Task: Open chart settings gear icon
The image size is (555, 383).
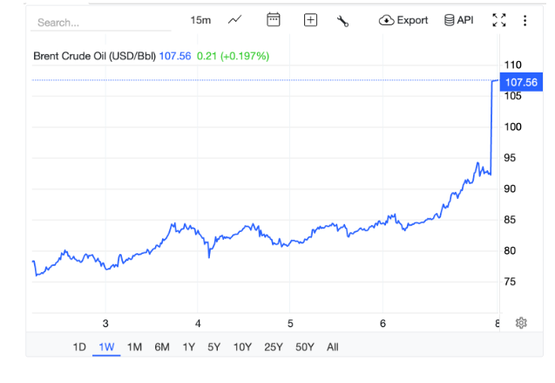Action: click(521, 323)
